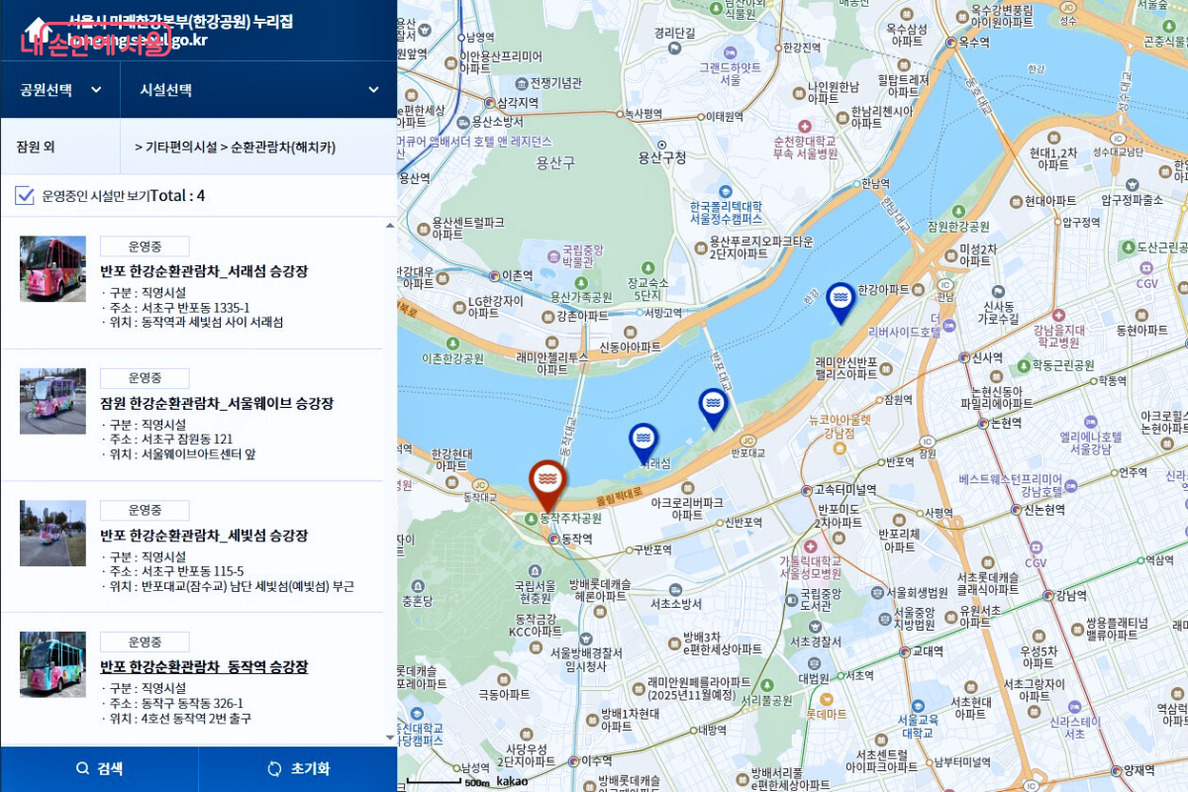The image size is (1188, 792).
Task: Click the blue marker at 서래섬
Action: point(643,441)
